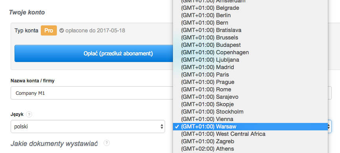Viewport: 340px width, 153px height.
Task: Click the help icon next to Język
Action: tap(29, 114)
